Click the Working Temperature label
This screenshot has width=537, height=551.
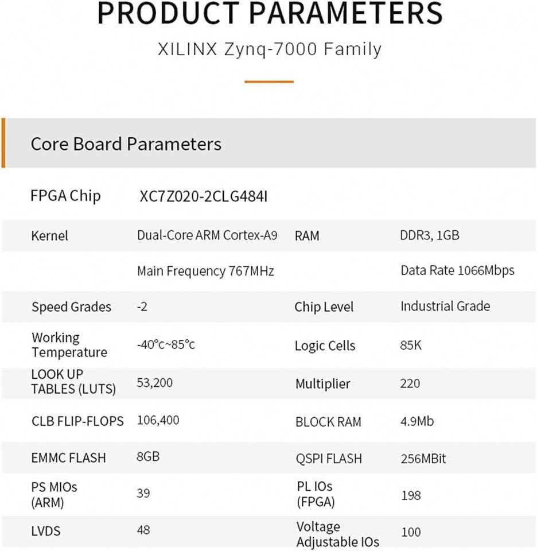(x=69, y=345)
